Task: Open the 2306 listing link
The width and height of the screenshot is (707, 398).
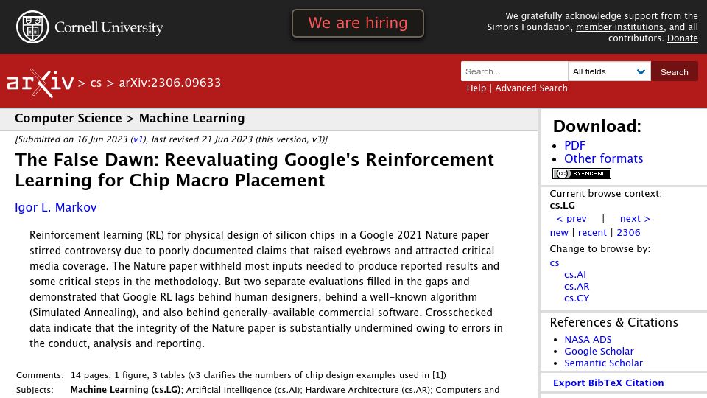Action: click(628, 233)
